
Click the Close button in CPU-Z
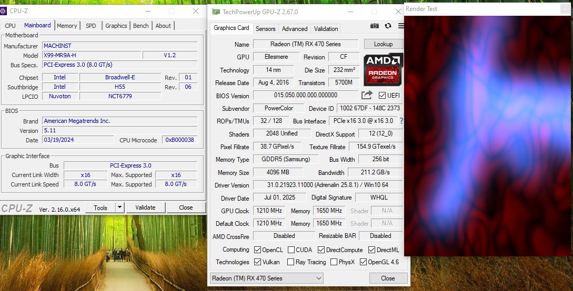click(x=186, y=207)
